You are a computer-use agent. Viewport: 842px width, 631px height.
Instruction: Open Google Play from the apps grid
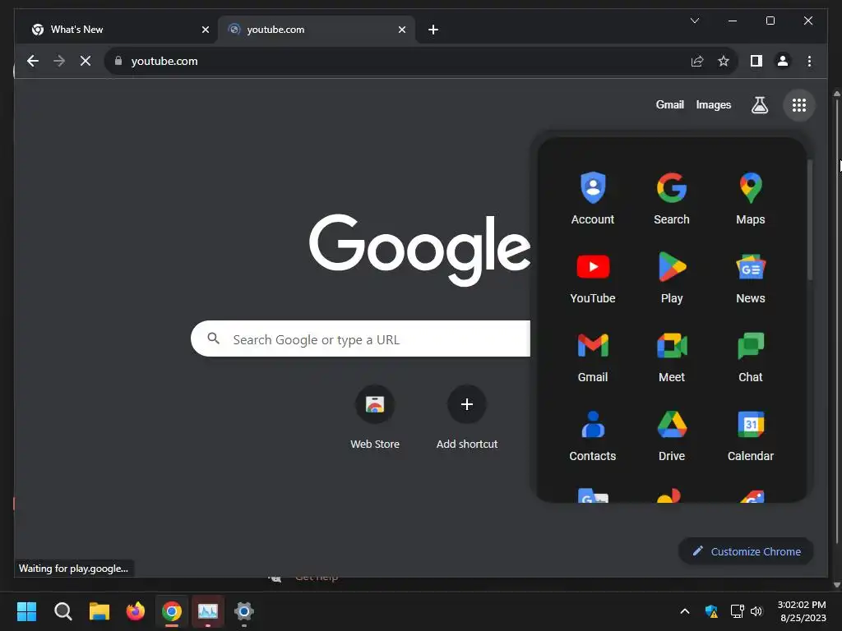pyautogui.click(x=671, y=277)
